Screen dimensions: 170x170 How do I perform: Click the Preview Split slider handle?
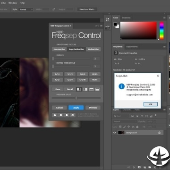[76, 98]
